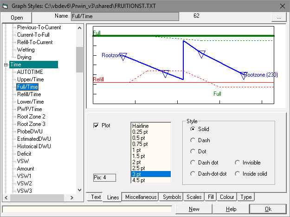Click the New button
The image size is (290, 217).
pos(194,209)
